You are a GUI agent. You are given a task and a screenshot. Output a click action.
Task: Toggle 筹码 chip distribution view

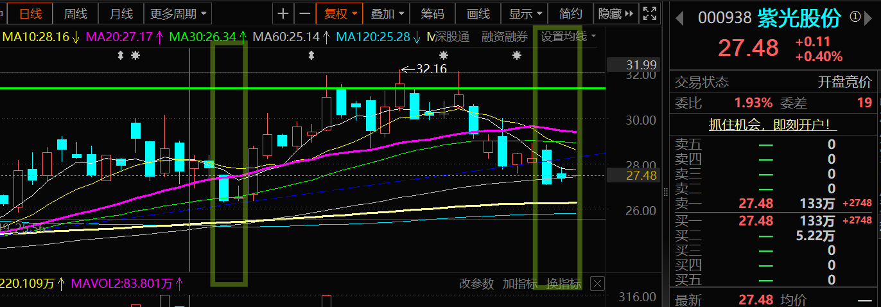coord(433,13)
